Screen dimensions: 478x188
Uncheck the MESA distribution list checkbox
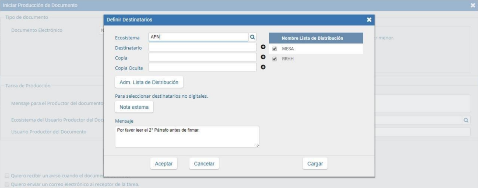coord(275,49)
